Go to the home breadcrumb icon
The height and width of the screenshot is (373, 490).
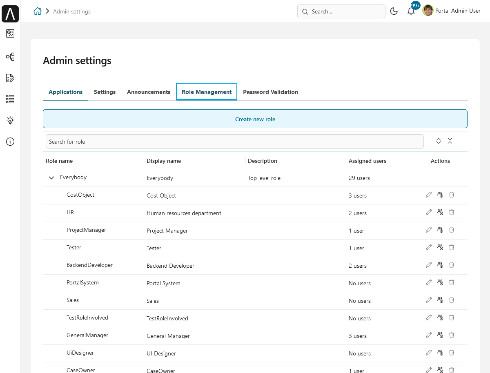tap(38, 11)
